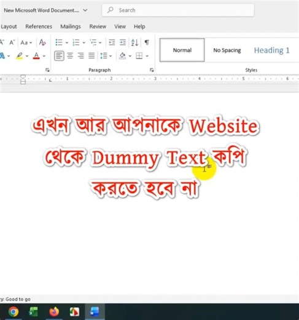Toggle Align Left
Viewport: 299px width, 320px height.
(x=59, y=56)
